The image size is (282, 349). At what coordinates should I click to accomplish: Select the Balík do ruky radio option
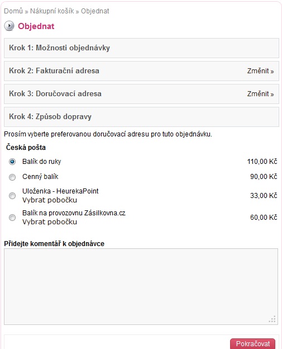click(x=12, y=162)
